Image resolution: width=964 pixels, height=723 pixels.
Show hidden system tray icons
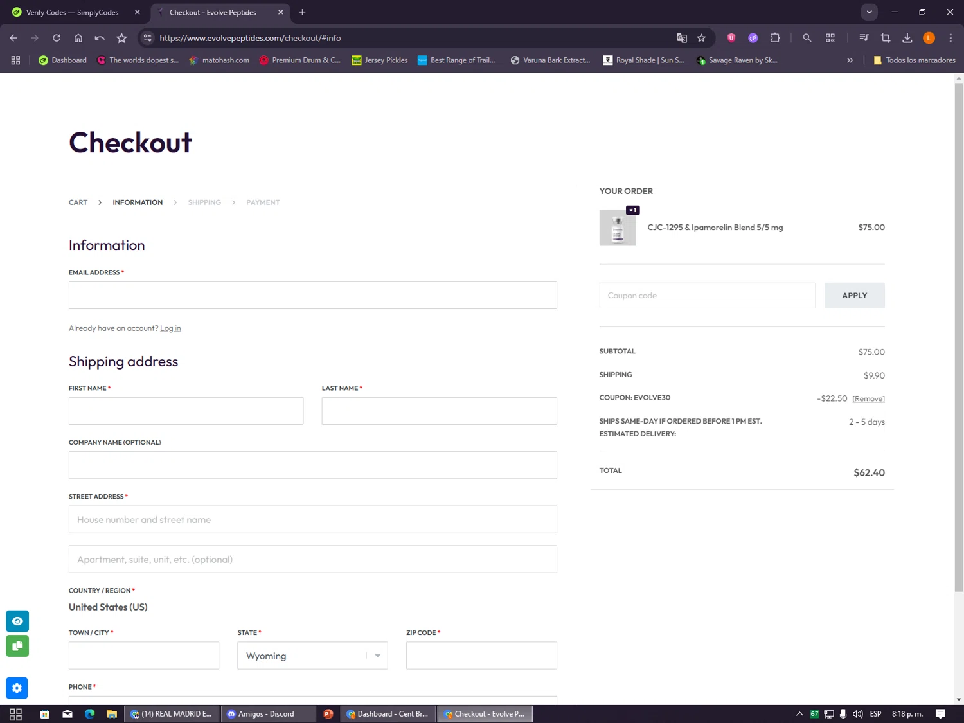point(799,714)
